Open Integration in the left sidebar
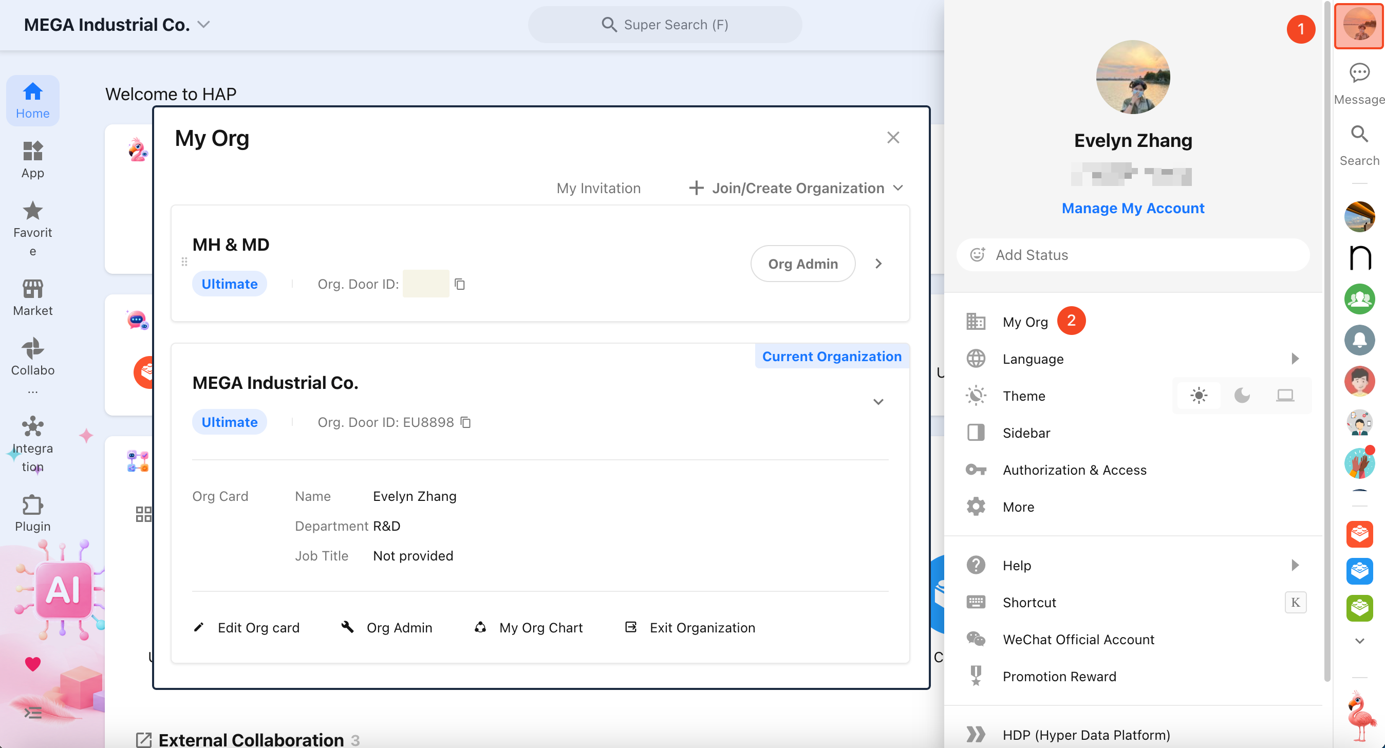 point(33,444)
